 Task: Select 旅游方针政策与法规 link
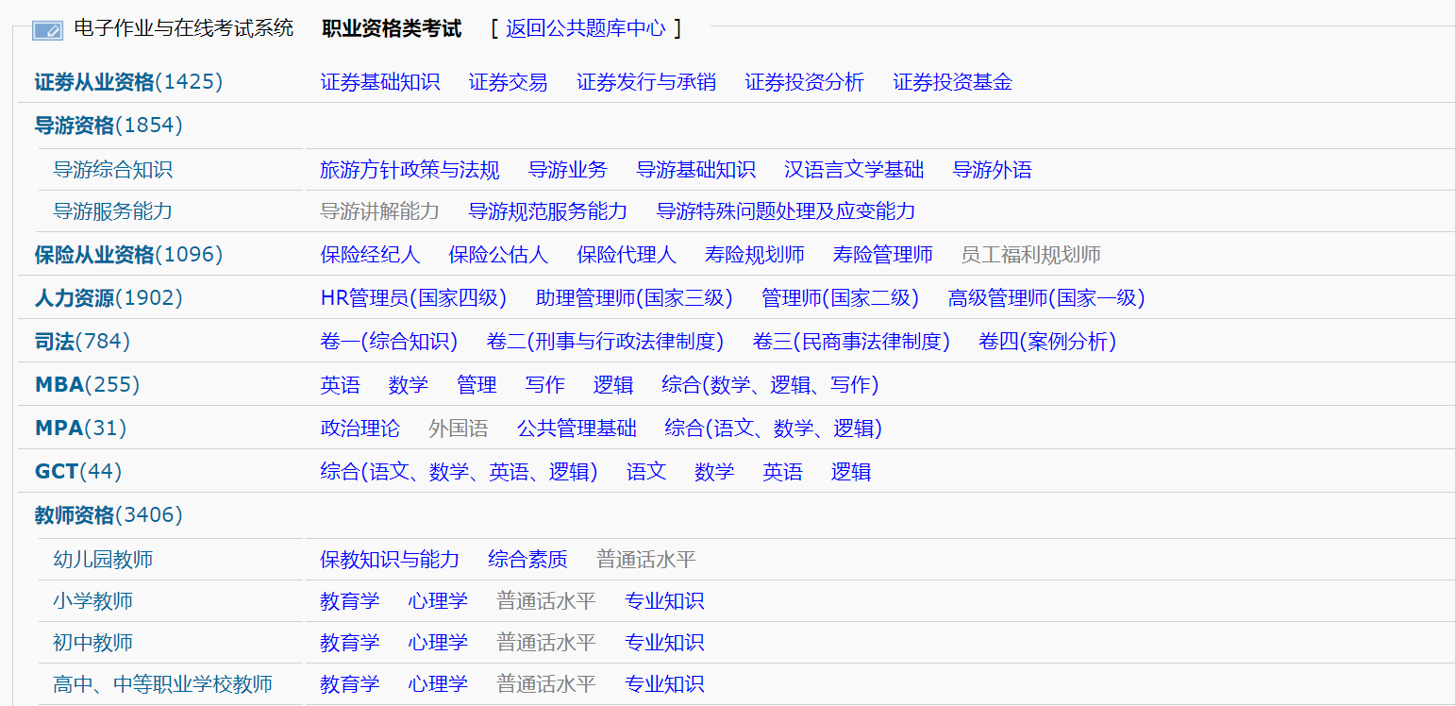[407, 169]
